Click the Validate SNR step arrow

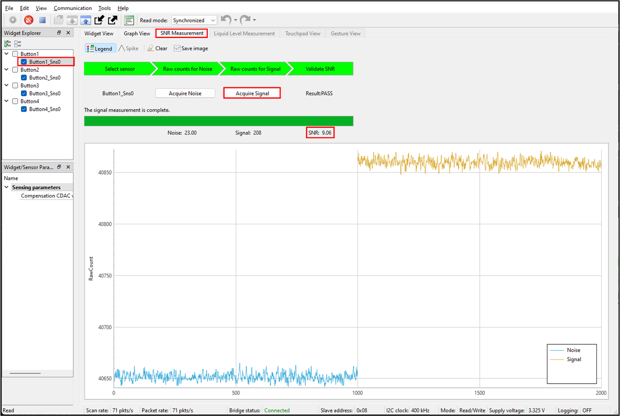320,69
